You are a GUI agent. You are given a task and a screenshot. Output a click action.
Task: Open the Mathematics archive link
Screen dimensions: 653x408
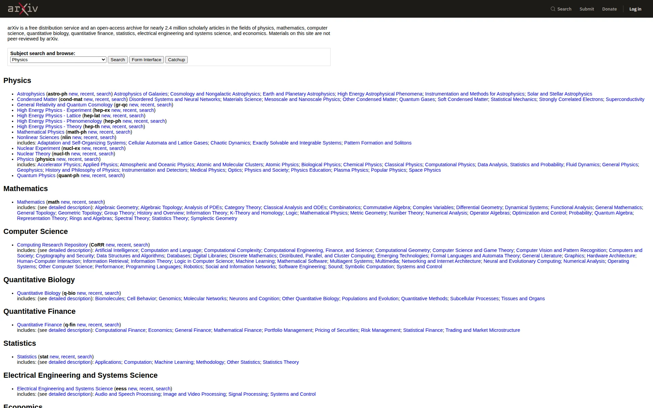tap(31, 202)
